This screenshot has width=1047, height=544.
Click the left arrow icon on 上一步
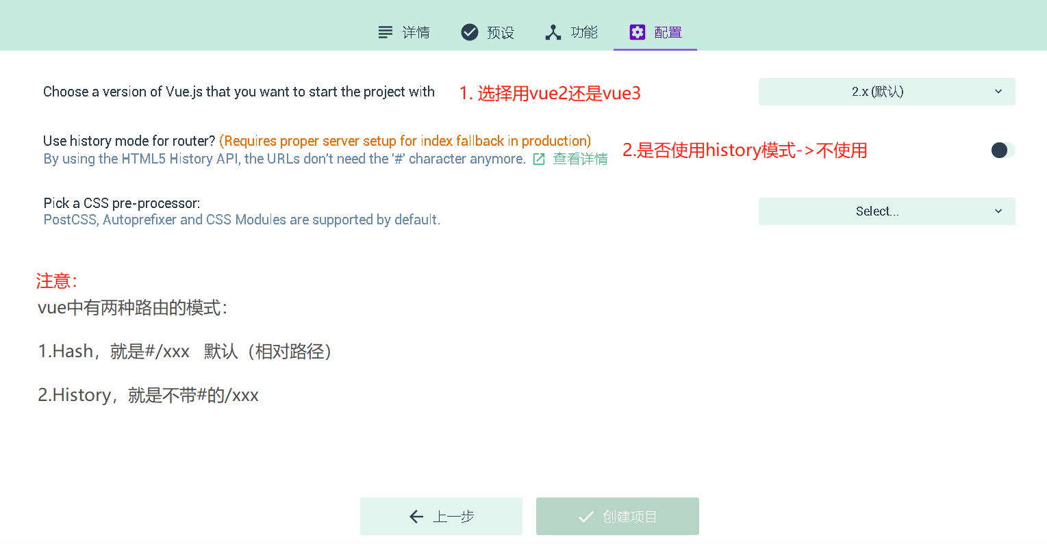click(x=416, y=517)
